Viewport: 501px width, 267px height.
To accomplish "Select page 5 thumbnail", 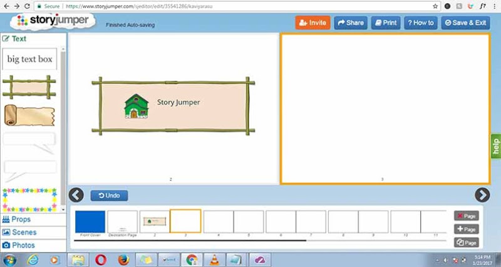I will click(x=249, y=221).
